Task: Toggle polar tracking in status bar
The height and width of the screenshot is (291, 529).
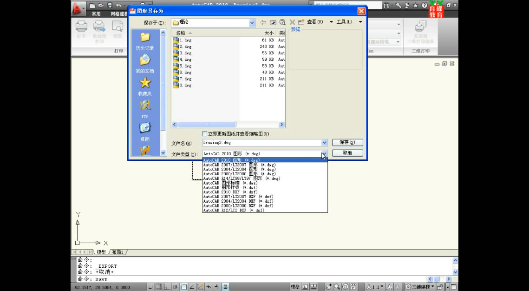Action: click(x=176, y=287)
